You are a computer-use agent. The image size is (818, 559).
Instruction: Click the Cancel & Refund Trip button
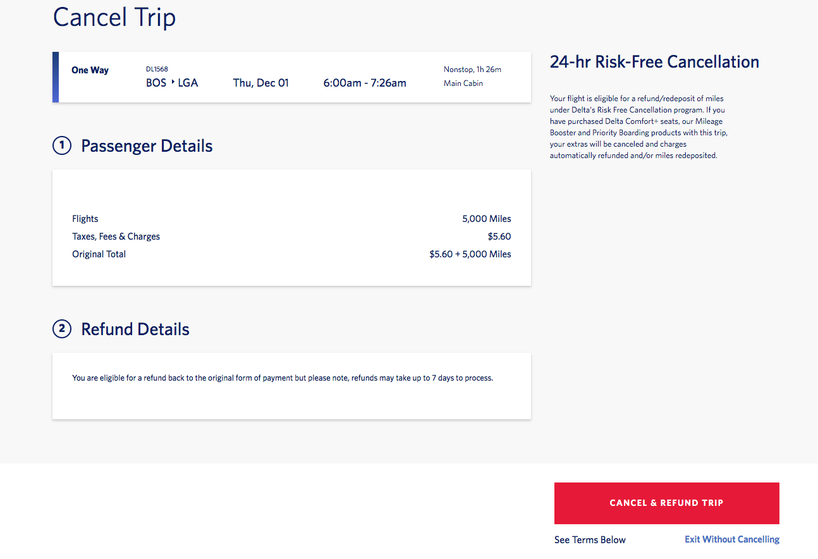tap(666, 503)
